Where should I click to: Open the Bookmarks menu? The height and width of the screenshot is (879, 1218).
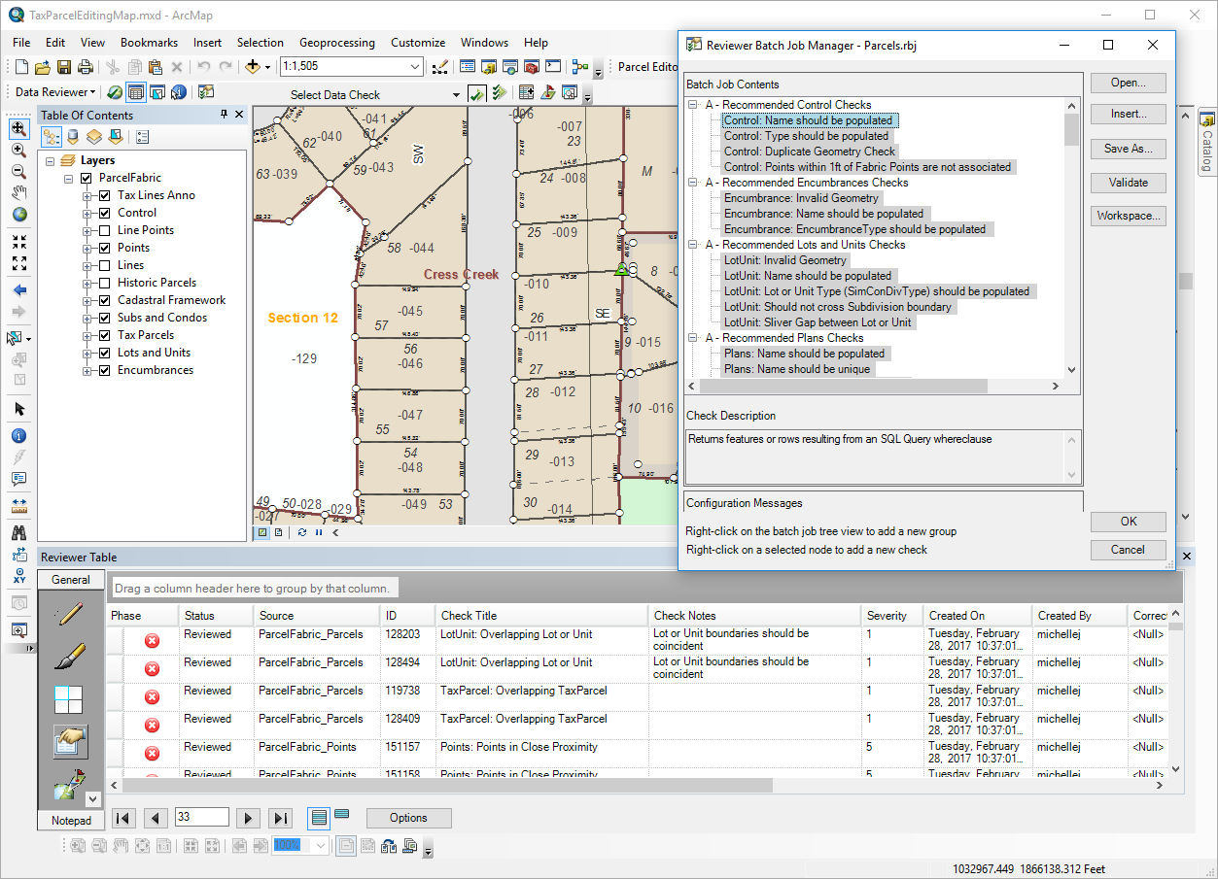pyautogui.click(x=149, y=43)
